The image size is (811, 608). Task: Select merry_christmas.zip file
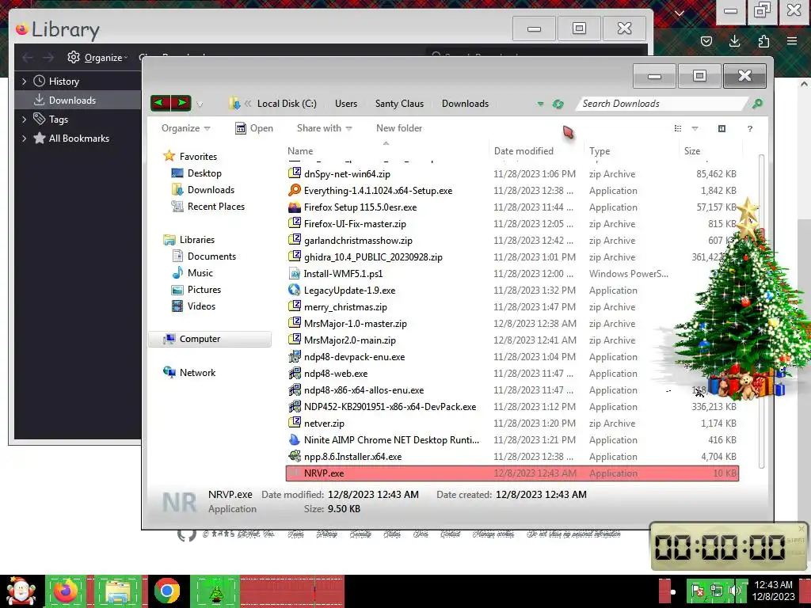point(345,306)
